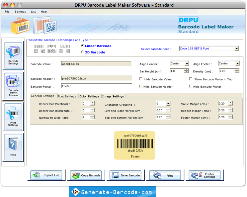Screen dimensions: 247x197
Task: Select the Linear Barcode radio button
Action: pos(82,46)
